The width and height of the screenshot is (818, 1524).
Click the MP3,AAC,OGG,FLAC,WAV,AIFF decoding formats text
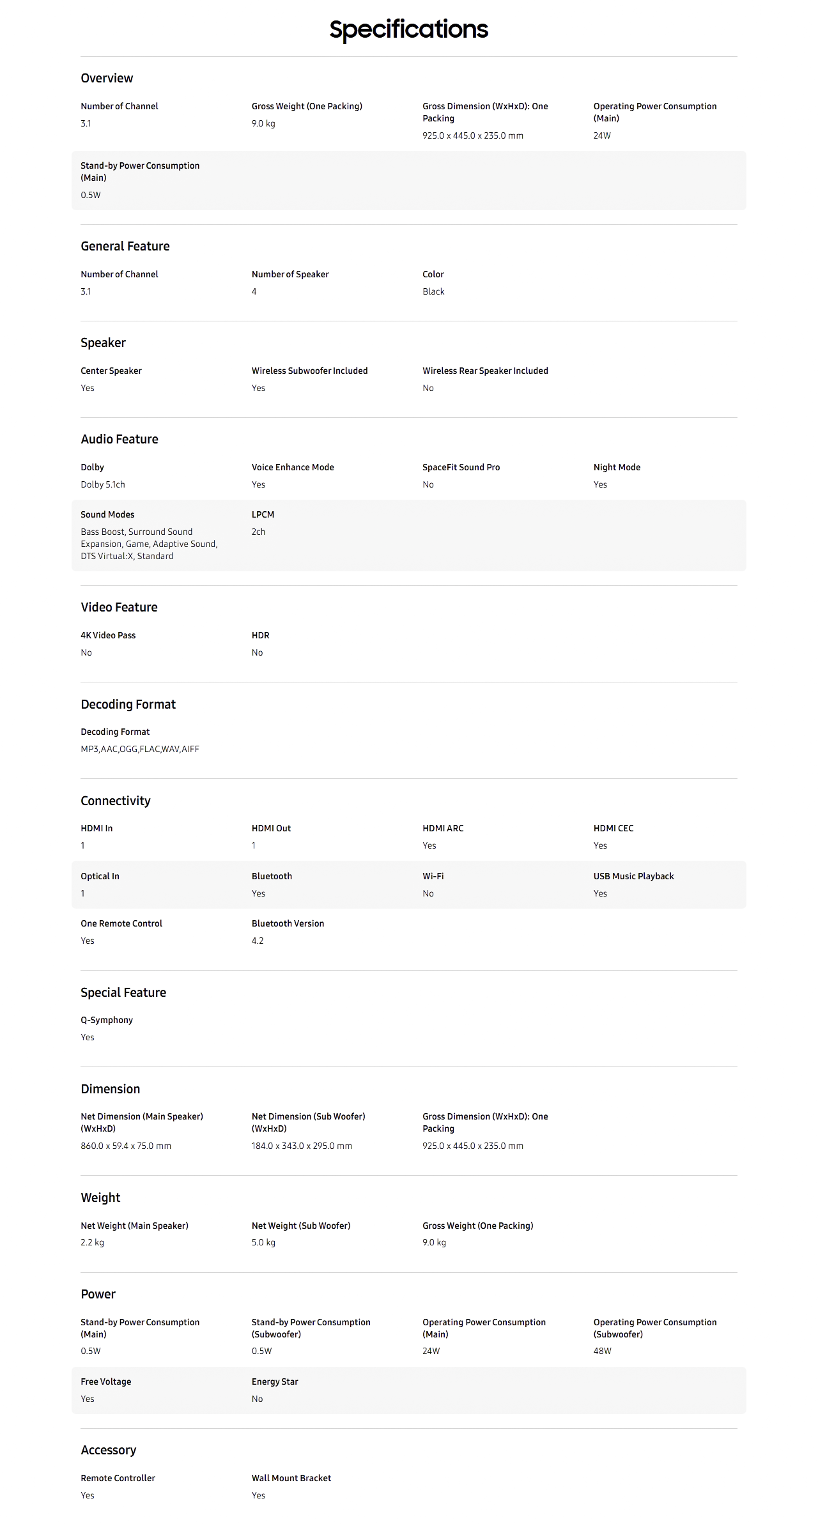tap(140, 749)
